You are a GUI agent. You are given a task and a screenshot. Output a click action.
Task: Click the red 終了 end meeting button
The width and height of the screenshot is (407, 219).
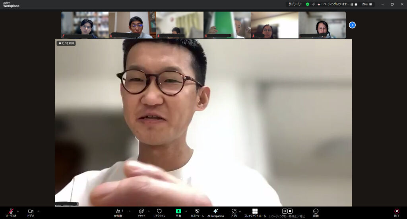pos(396,211)
